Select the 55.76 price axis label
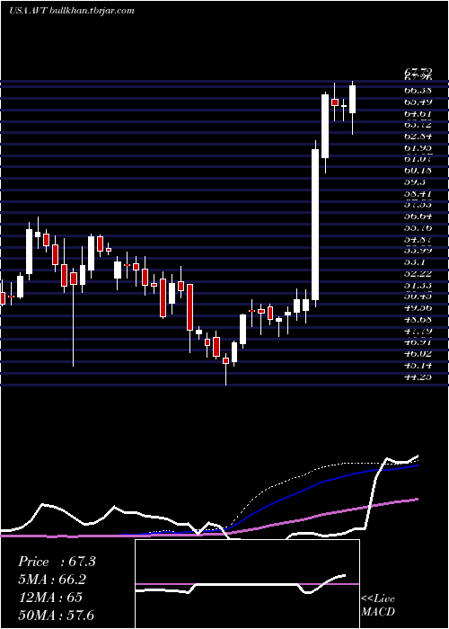449x629 pixels. tap(418, 228)
